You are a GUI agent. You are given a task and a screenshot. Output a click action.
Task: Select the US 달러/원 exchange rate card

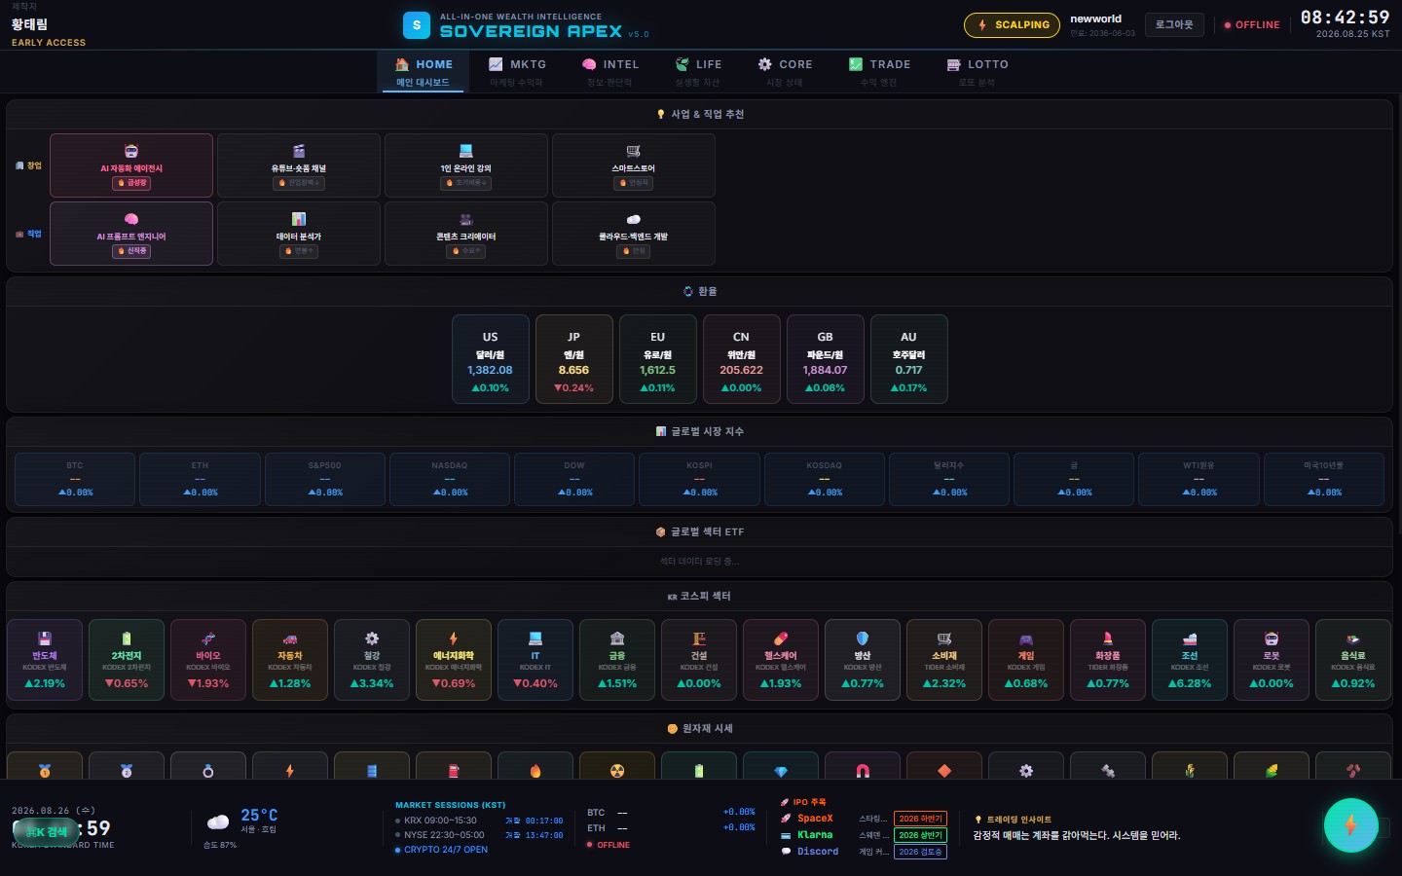[490, 359]
